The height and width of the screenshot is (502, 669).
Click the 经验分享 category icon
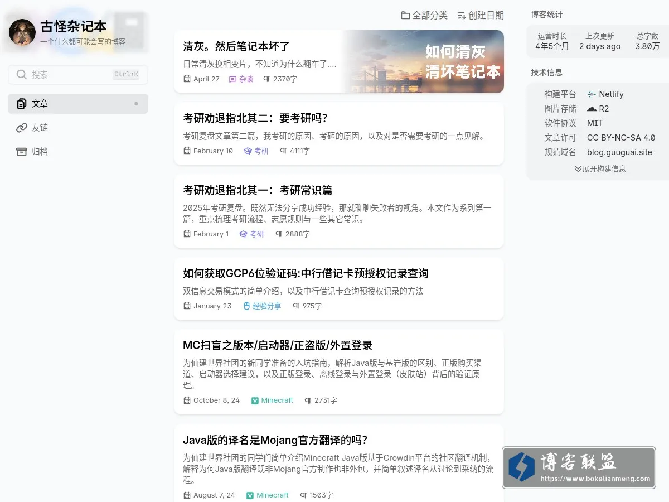247,306
